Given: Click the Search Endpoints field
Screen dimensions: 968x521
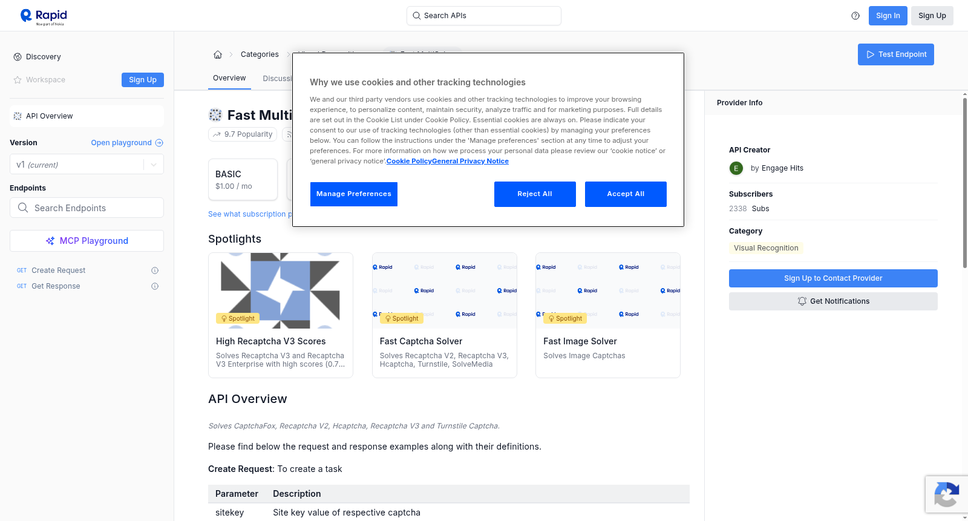Looking at the screenshot, I should click(x=87, y=208).
